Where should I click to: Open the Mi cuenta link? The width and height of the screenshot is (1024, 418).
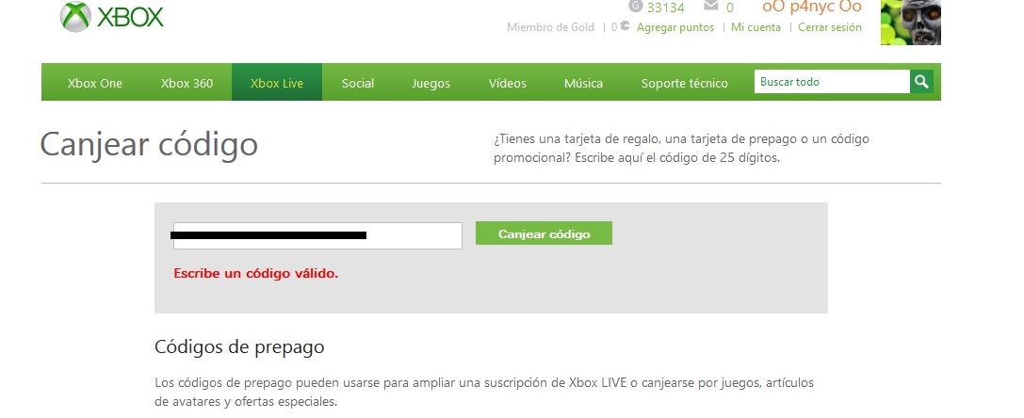click(x=756, y=27)
